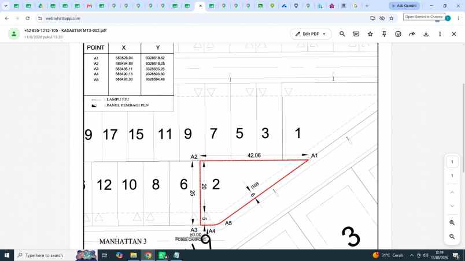Screen dimensions: 465x261
Task: Open a new browser tab
Action: [x=367, y=6]
